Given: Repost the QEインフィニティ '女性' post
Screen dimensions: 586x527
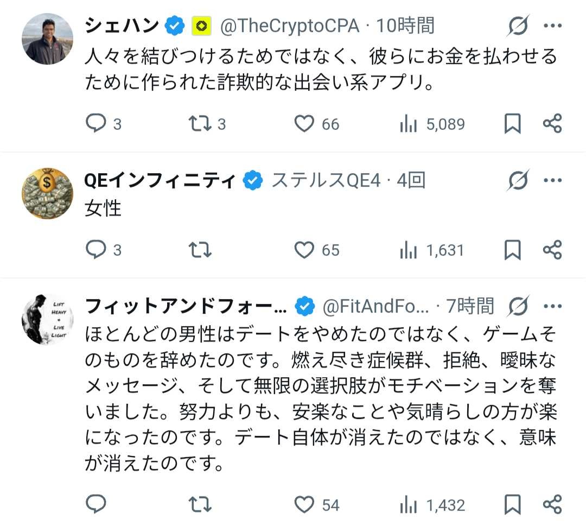Looking at the screenshot, I should click(x=199, y=250).
